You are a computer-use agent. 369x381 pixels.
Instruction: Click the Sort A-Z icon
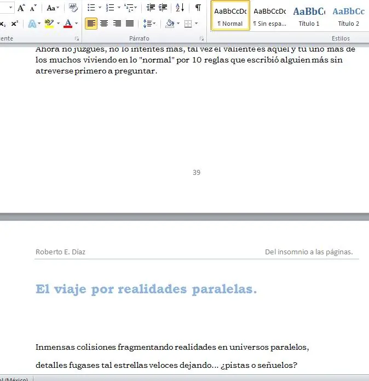pos(180,8)
